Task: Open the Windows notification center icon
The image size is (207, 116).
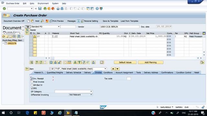Action: click(203, 113)
